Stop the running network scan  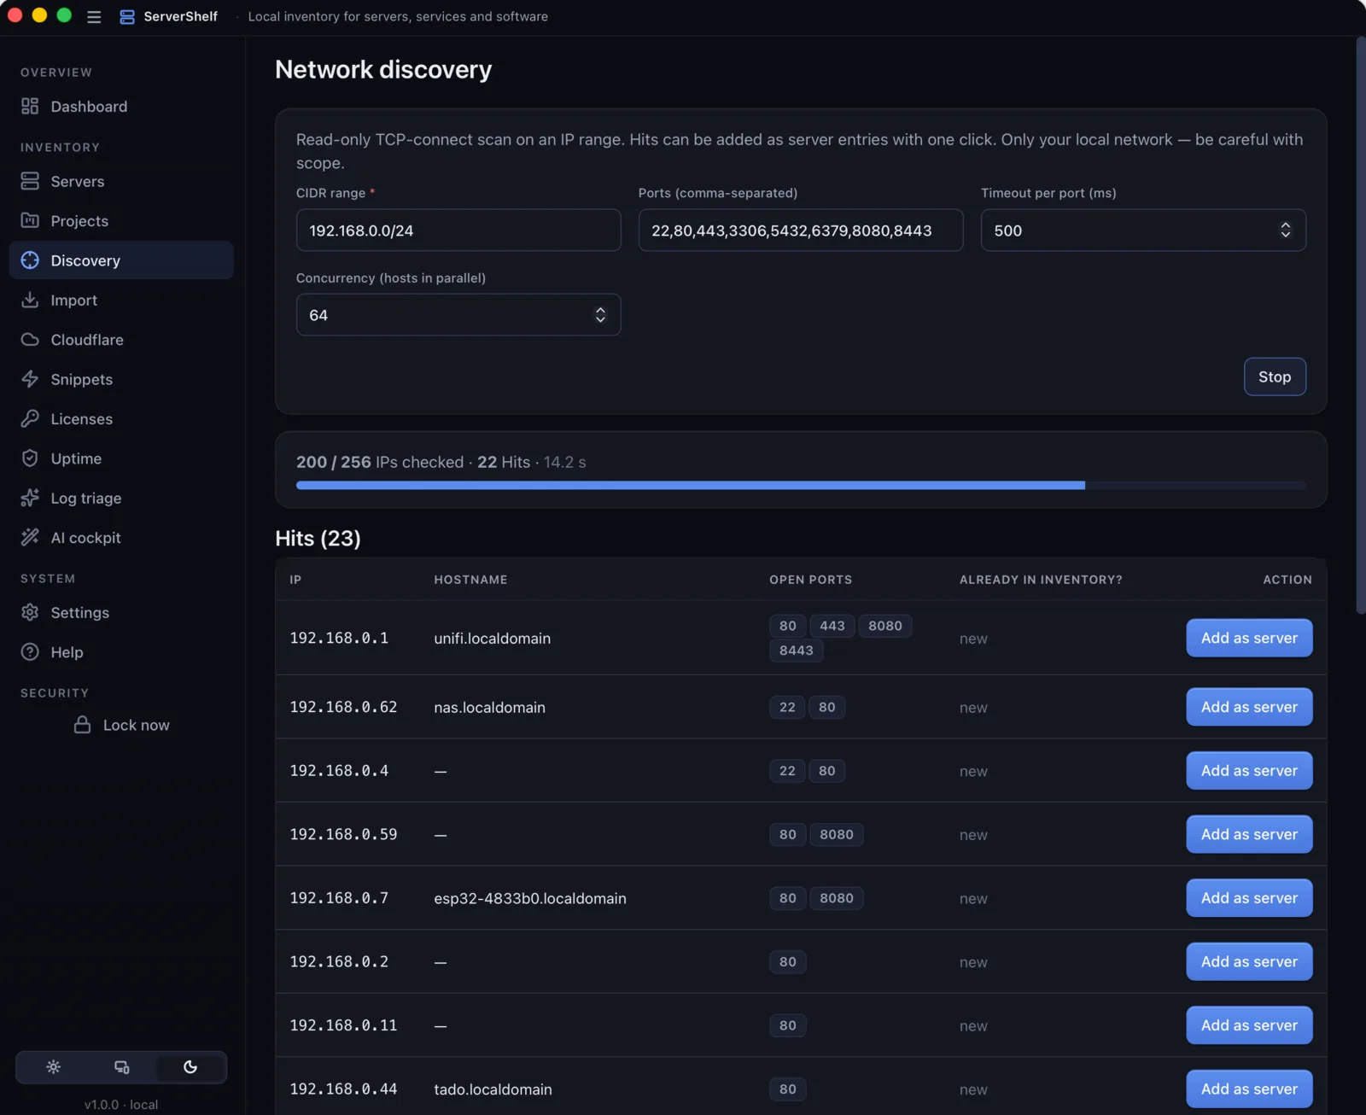1275,377
